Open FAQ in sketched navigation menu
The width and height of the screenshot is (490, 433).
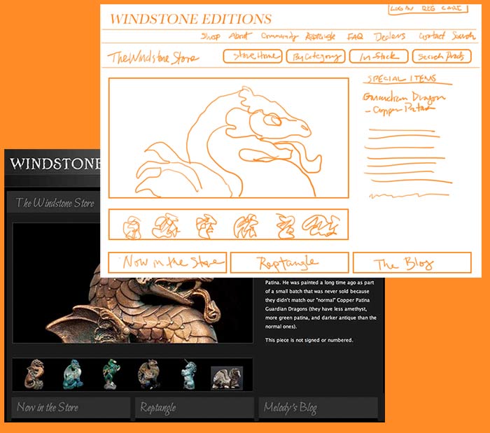(356, 37)
